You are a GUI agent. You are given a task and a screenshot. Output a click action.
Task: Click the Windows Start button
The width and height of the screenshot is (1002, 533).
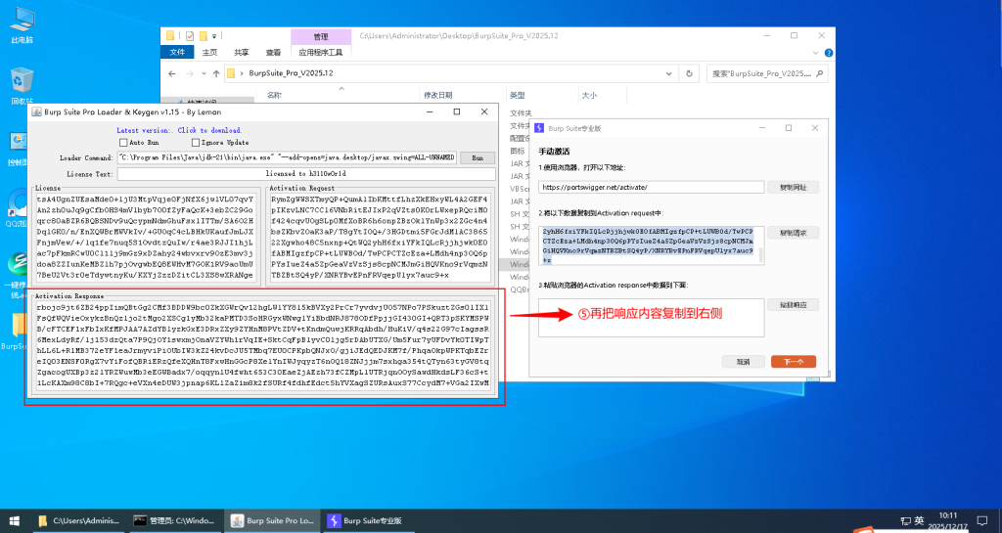click(14, 520)
